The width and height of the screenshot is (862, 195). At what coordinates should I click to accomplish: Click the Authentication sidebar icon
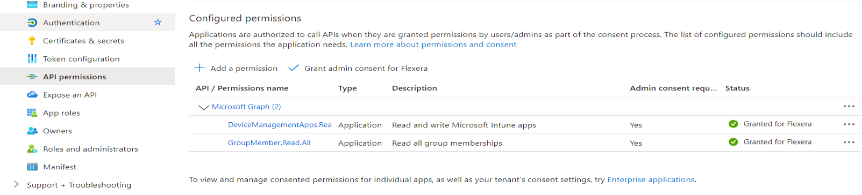(32, 22)
